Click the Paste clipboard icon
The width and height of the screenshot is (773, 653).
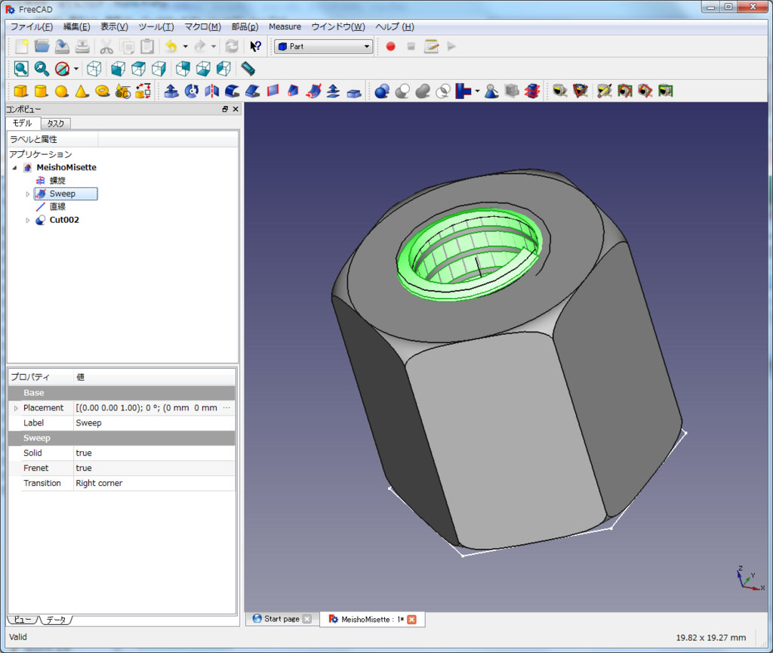pyautogui.click(x=147, y=46)
